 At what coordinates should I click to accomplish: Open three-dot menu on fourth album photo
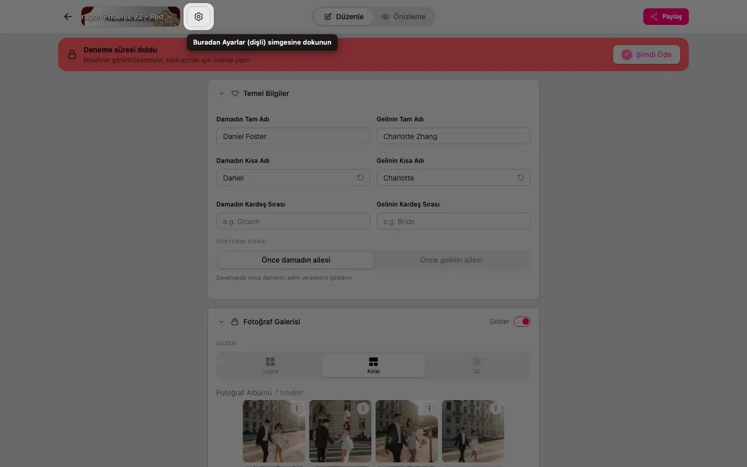pos(496,409)
